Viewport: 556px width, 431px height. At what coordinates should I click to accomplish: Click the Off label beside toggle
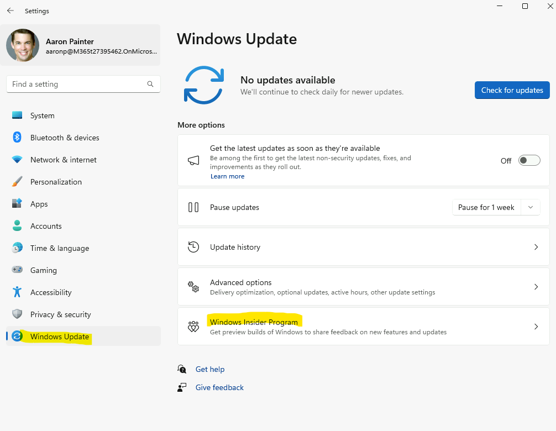[x=506, y=161]
